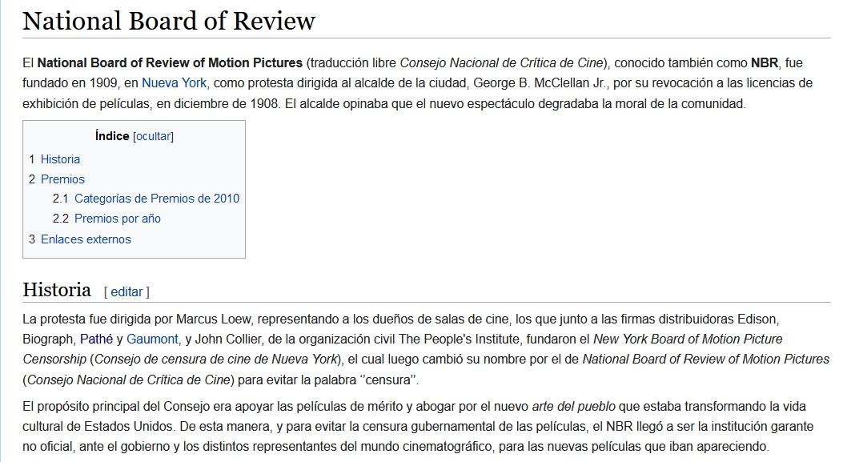Open Categorías de Premios de 2010 entry
Viewport: 843px width, 462px height.
coord(156,199)
